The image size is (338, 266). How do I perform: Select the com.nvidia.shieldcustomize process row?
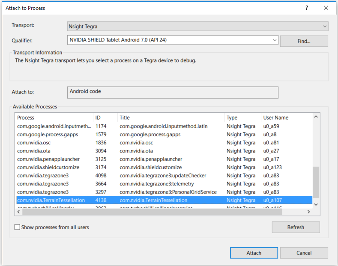[x=164, y=167]
